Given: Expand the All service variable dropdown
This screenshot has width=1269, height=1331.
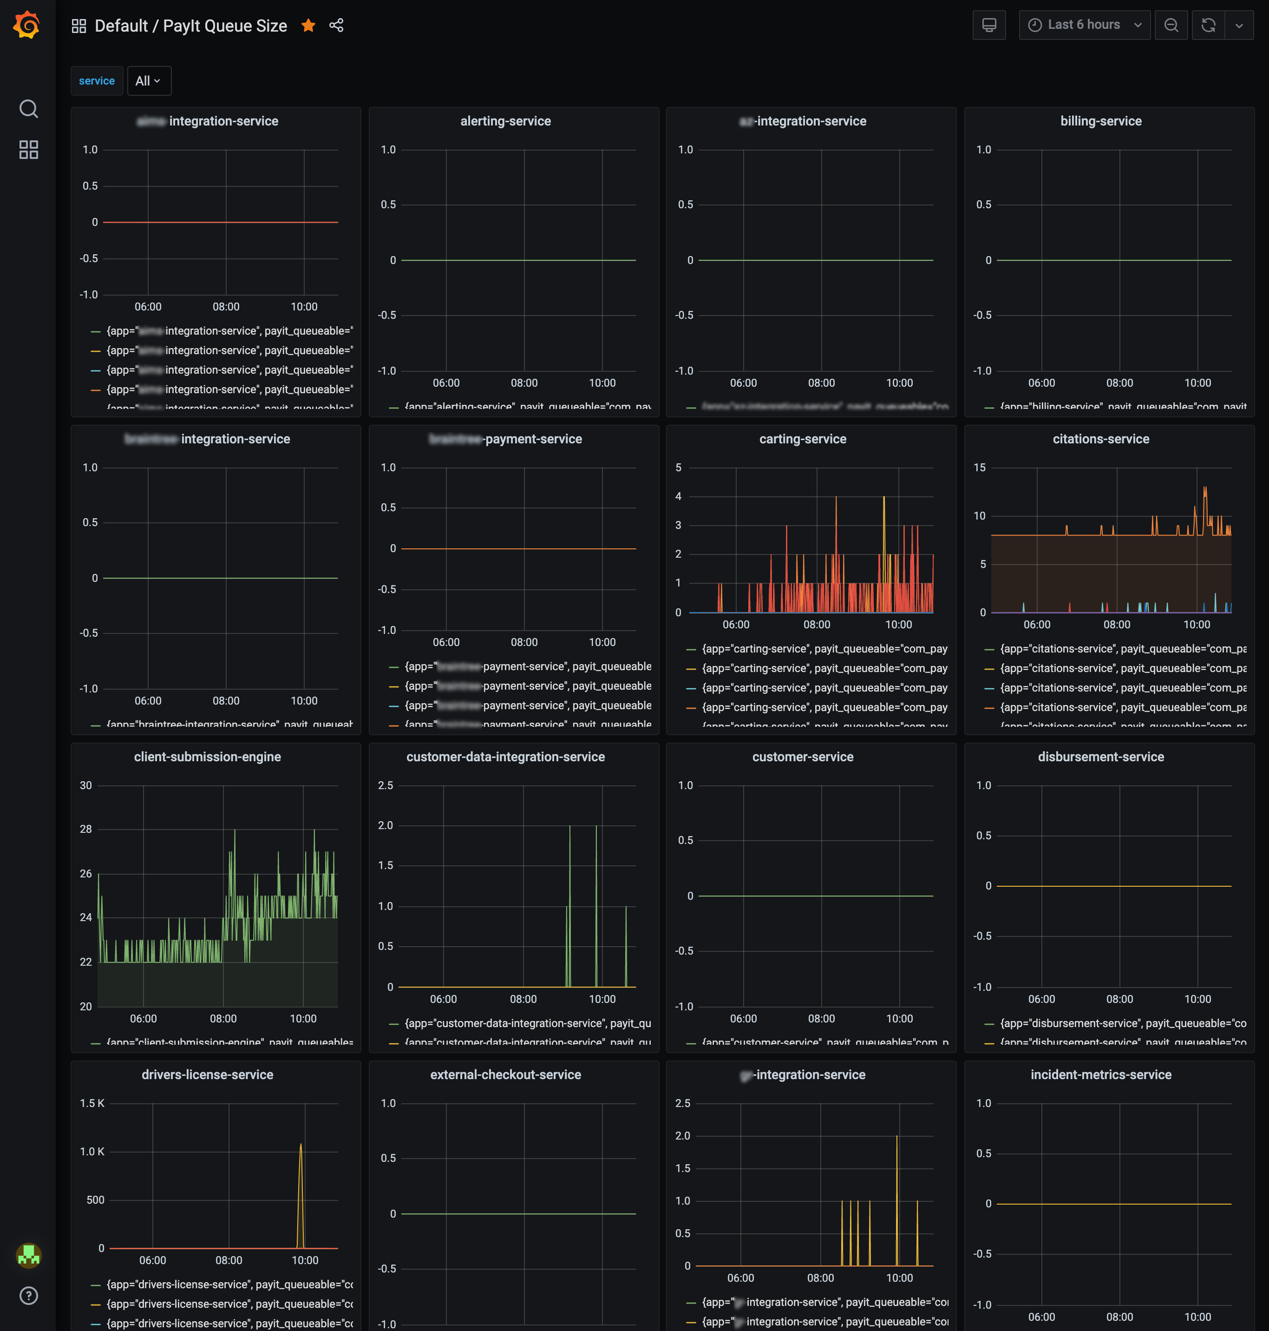Looking at the screenshot, I should 149,80.
